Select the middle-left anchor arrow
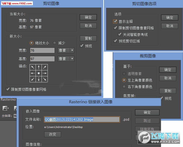The width and height of the screenshot is (183, 147). (x=33, y=73)
